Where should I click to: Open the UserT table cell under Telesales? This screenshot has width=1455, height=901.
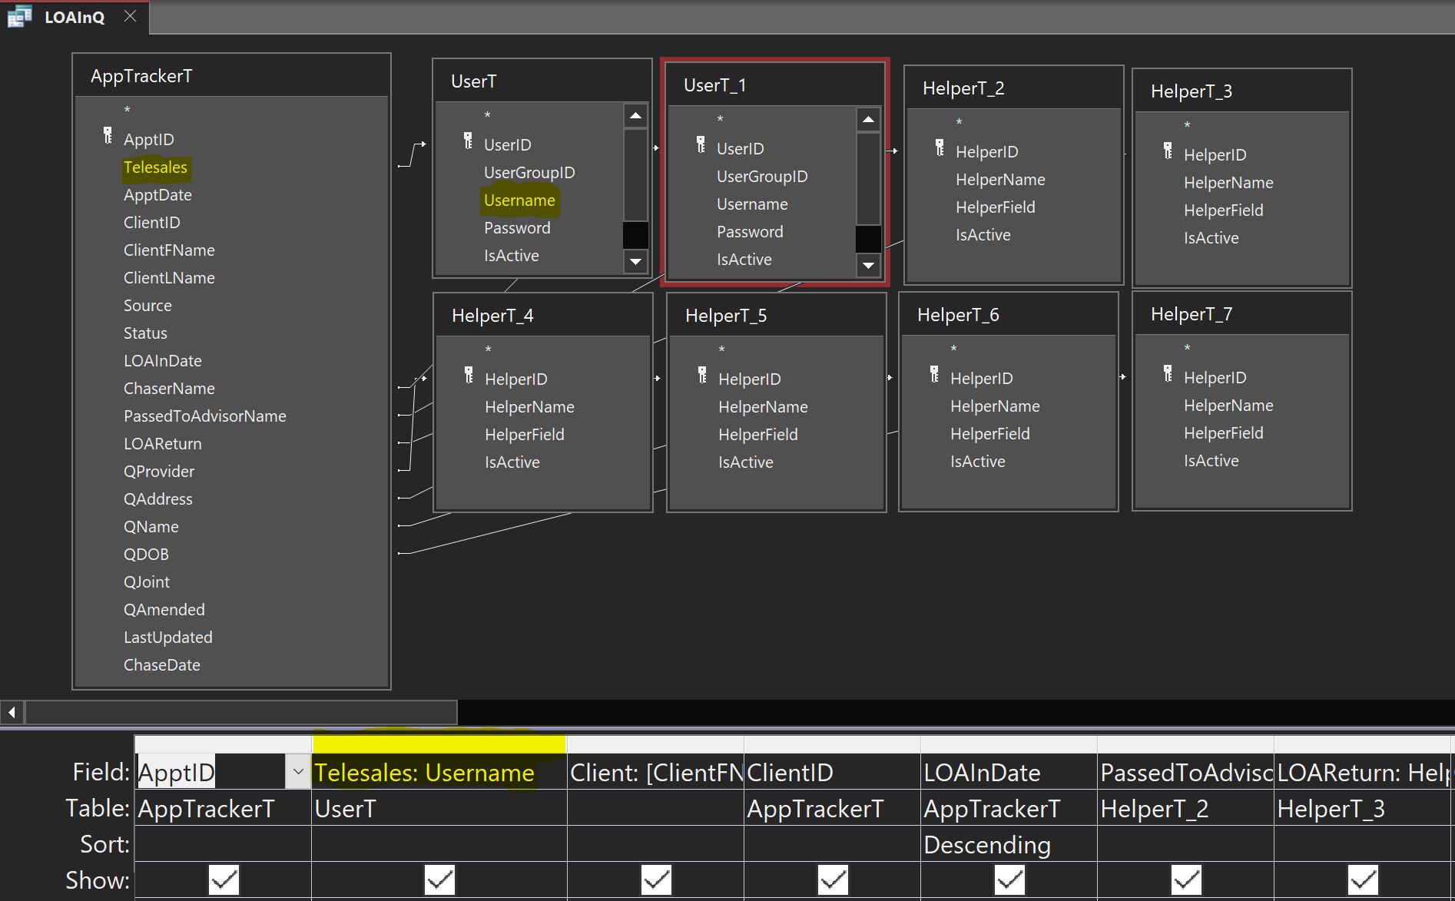tap(439, 809)
